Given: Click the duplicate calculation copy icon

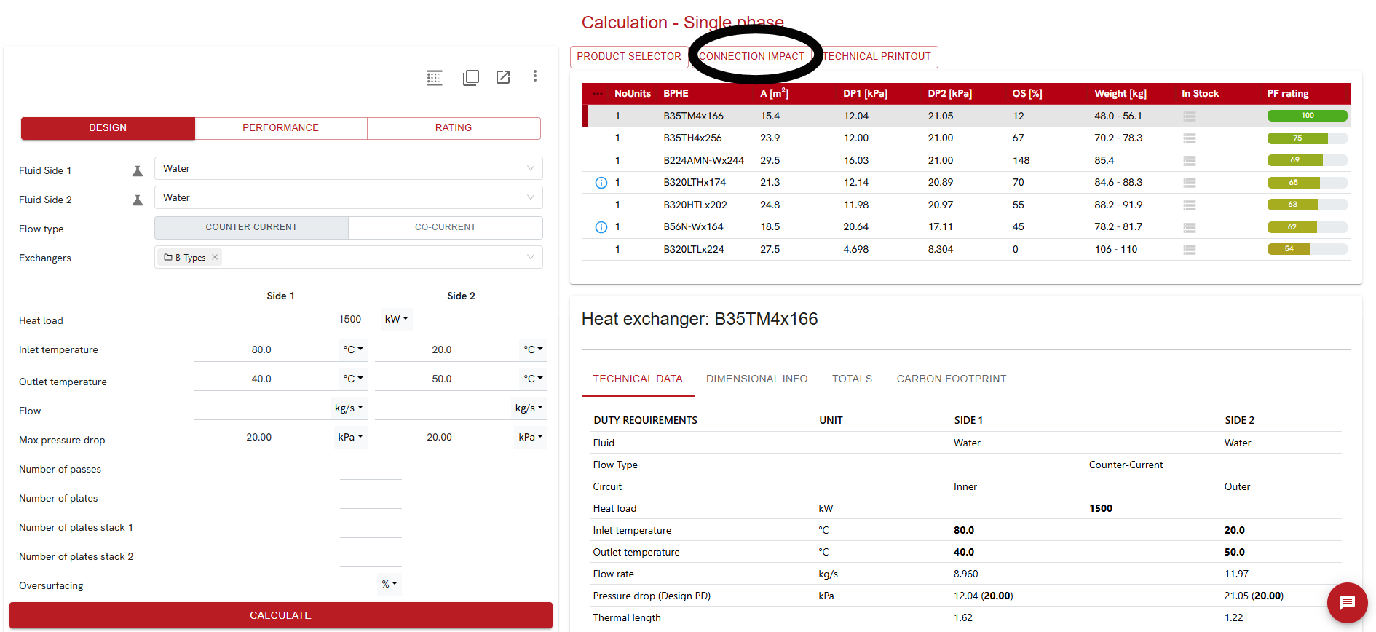Looking at the screenshot, I should coord(470,78).
